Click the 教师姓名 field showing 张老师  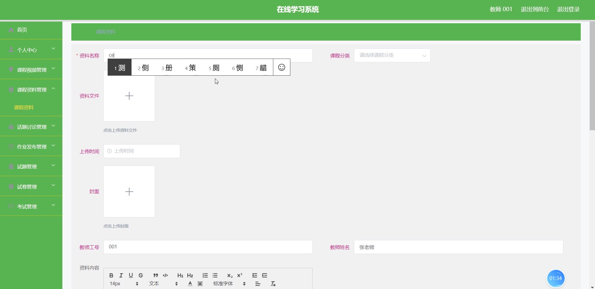tap(459, 247)
